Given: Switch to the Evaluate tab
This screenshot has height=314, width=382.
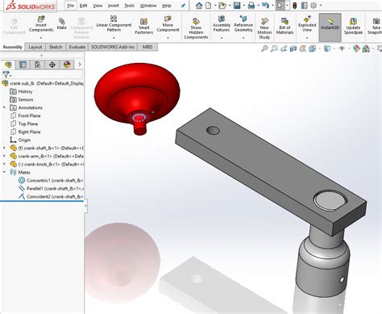Looking at the screenshot, I should [77, 47].
